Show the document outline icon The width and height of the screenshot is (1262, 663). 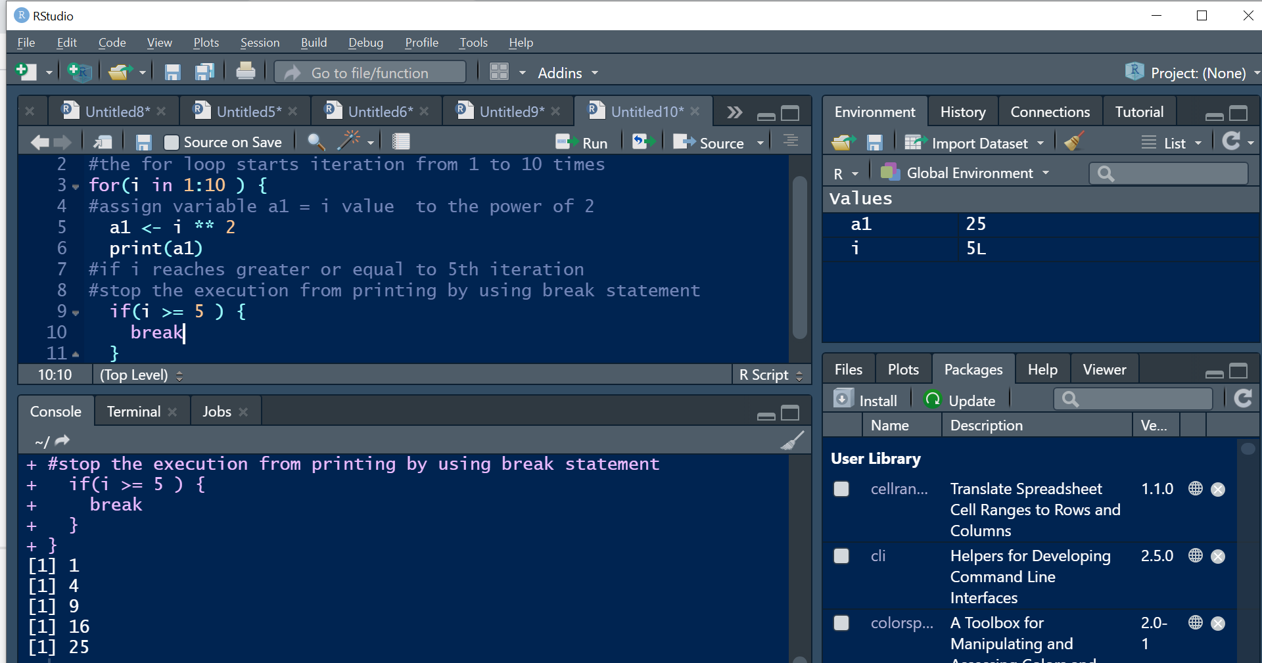point(791,141)
